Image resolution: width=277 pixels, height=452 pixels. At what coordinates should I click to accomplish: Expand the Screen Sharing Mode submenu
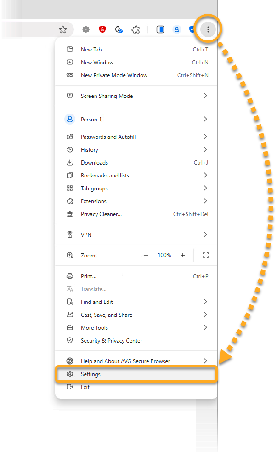205,96
